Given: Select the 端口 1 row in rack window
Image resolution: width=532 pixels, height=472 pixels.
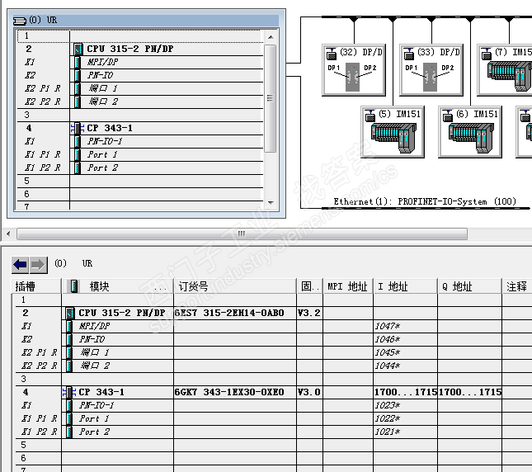Looking at the screenshot, I should point(140,88).
